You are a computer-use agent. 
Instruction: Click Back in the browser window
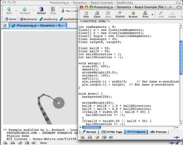point(9,10)
